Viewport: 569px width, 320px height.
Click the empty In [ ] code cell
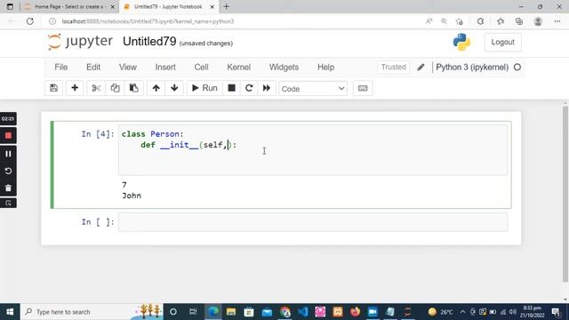tap(313, 222)
